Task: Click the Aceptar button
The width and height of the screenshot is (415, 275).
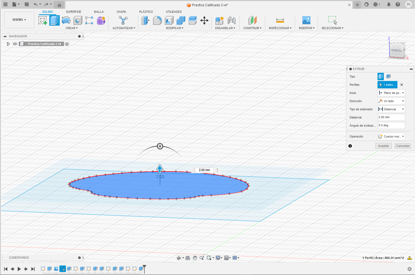Action: tap(383, 146)
